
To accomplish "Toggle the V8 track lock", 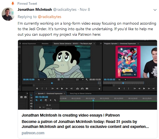I will (x=40, y=107).
